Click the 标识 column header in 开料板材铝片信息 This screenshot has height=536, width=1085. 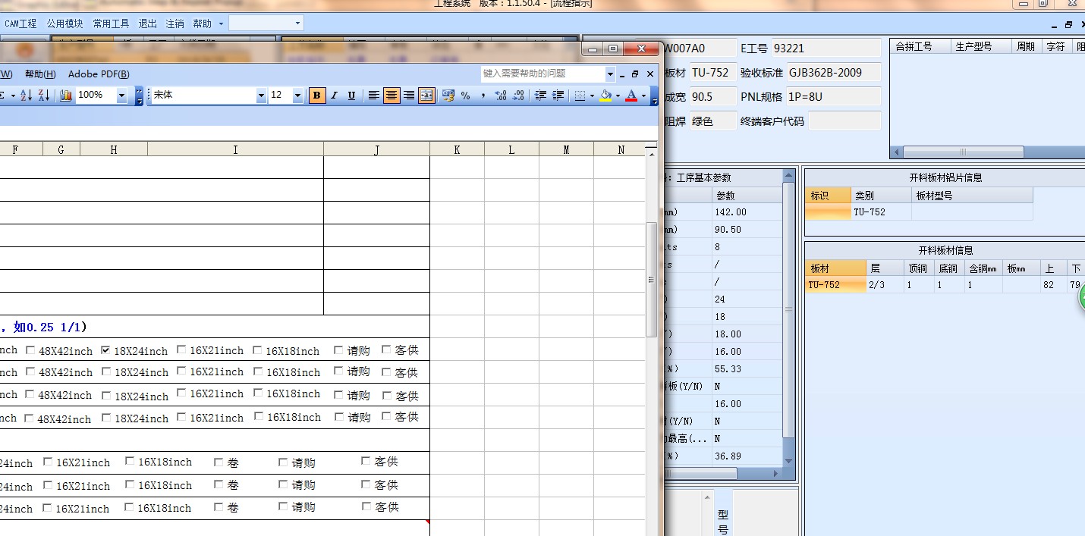tap(828, 195)
